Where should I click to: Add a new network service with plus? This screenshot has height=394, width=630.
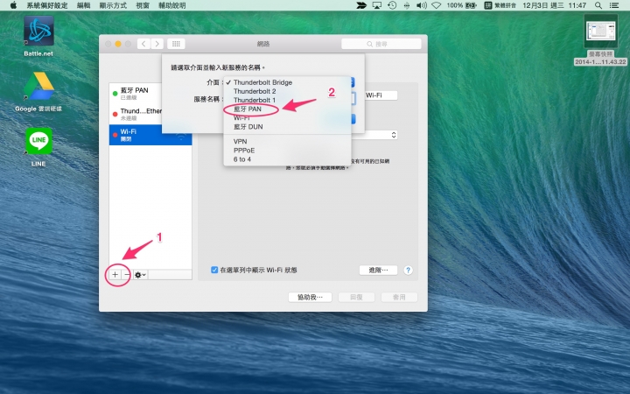click(x=115, y=275)
